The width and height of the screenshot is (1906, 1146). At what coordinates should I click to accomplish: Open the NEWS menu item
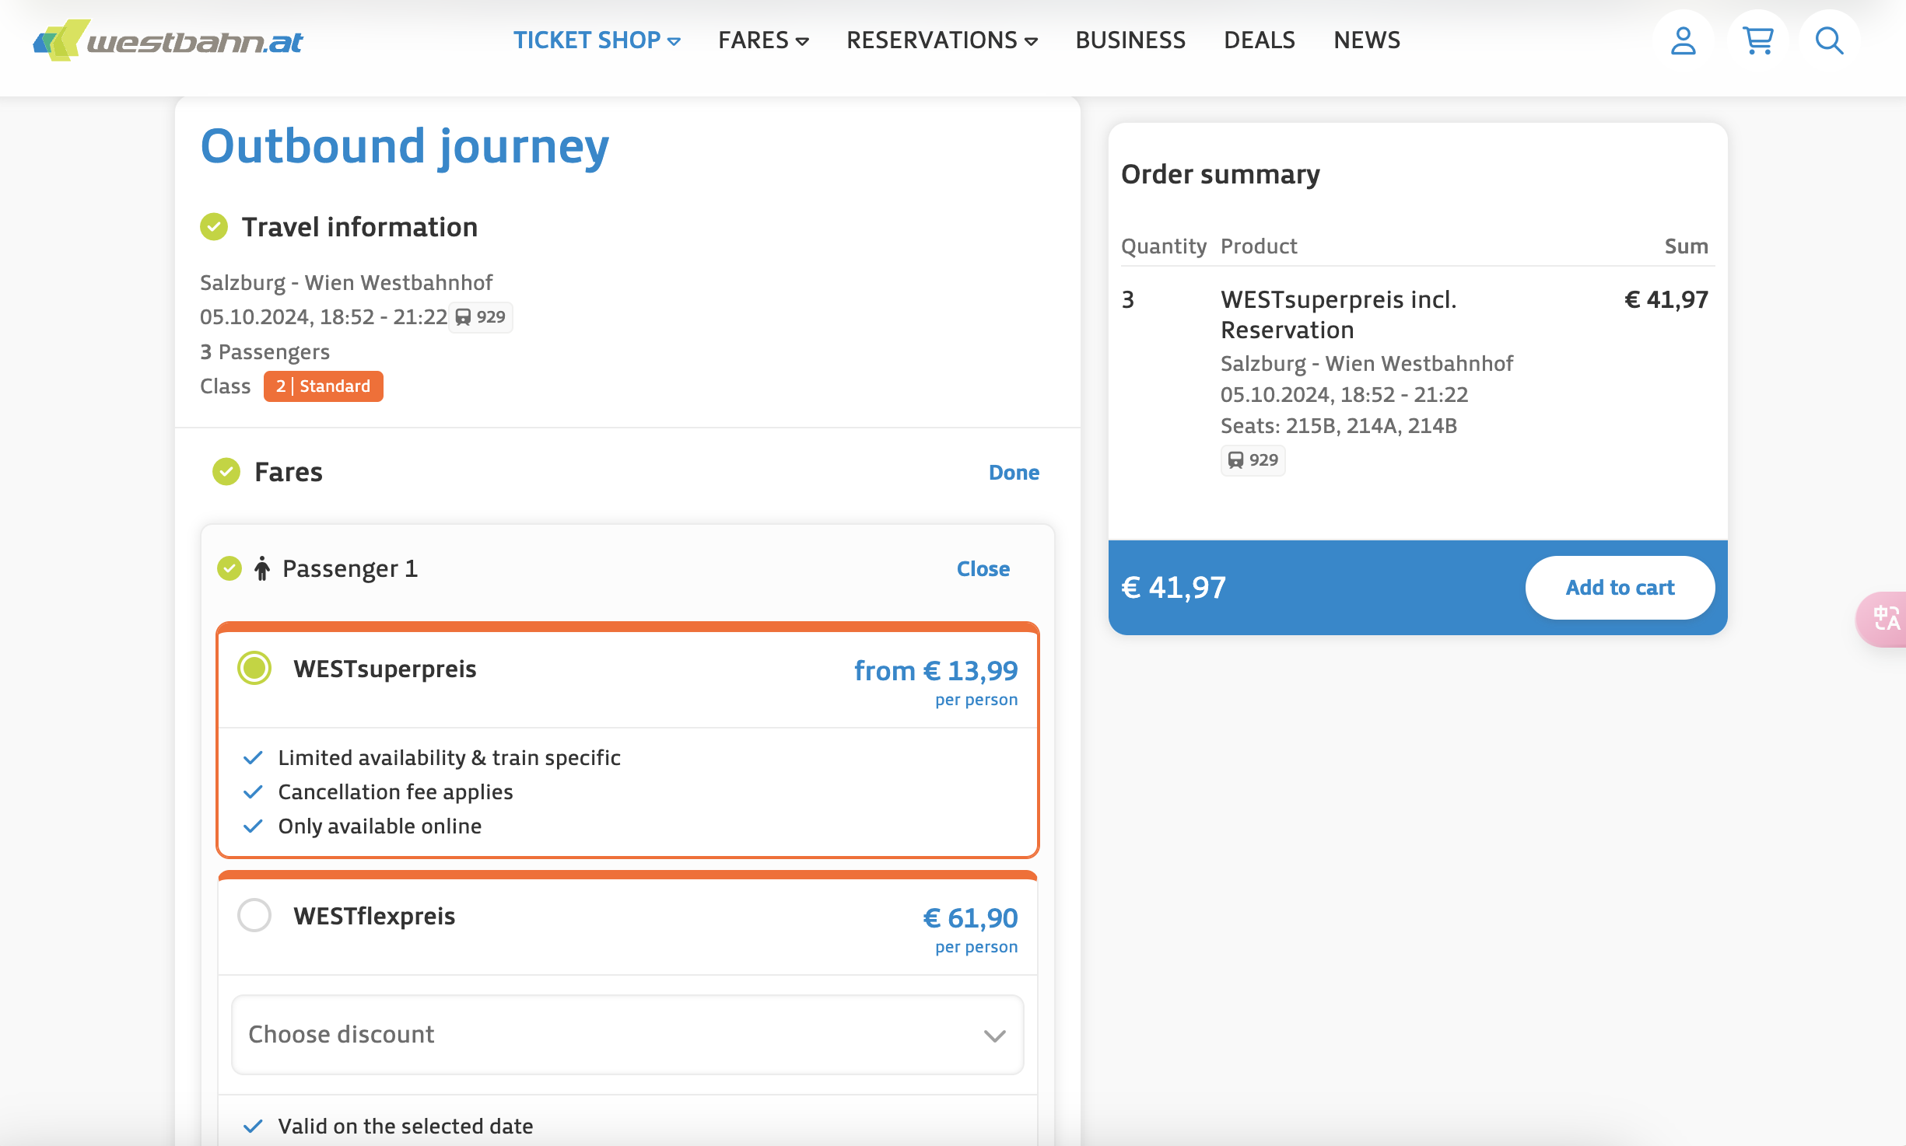click(1367, 40)
